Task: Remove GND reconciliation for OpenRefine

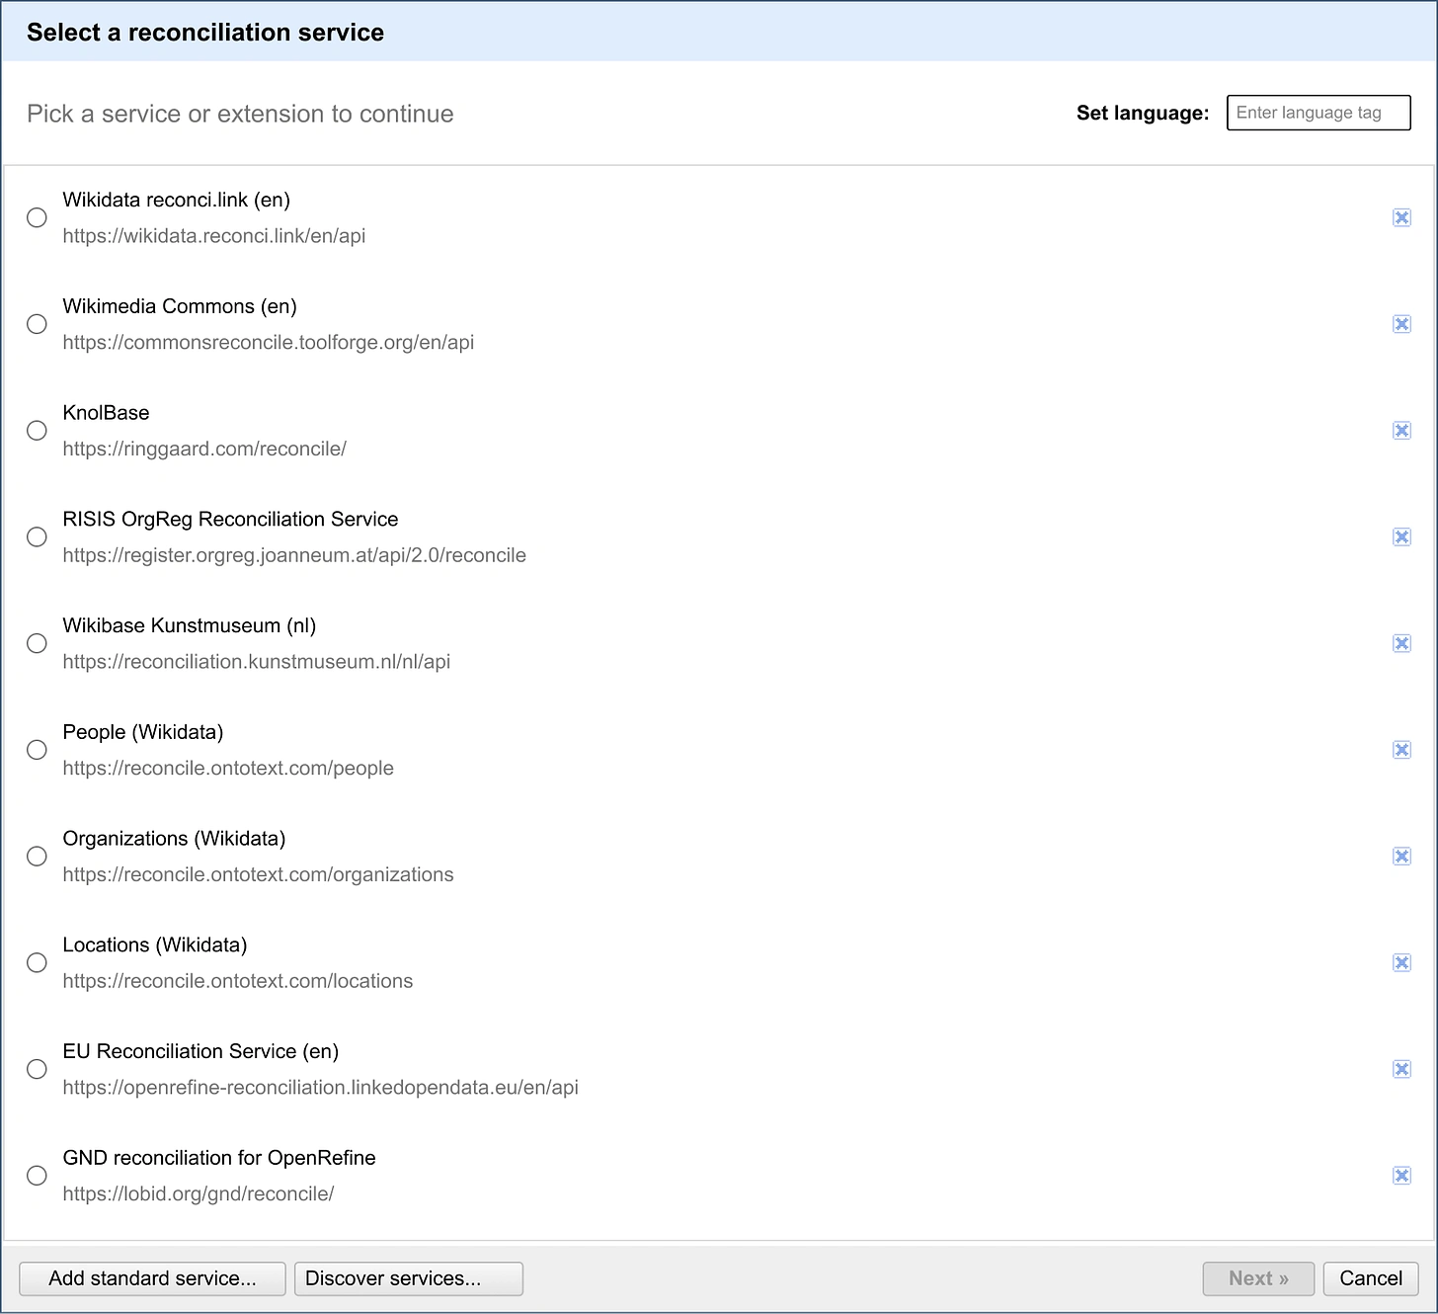Action: pos(1401,1176)
